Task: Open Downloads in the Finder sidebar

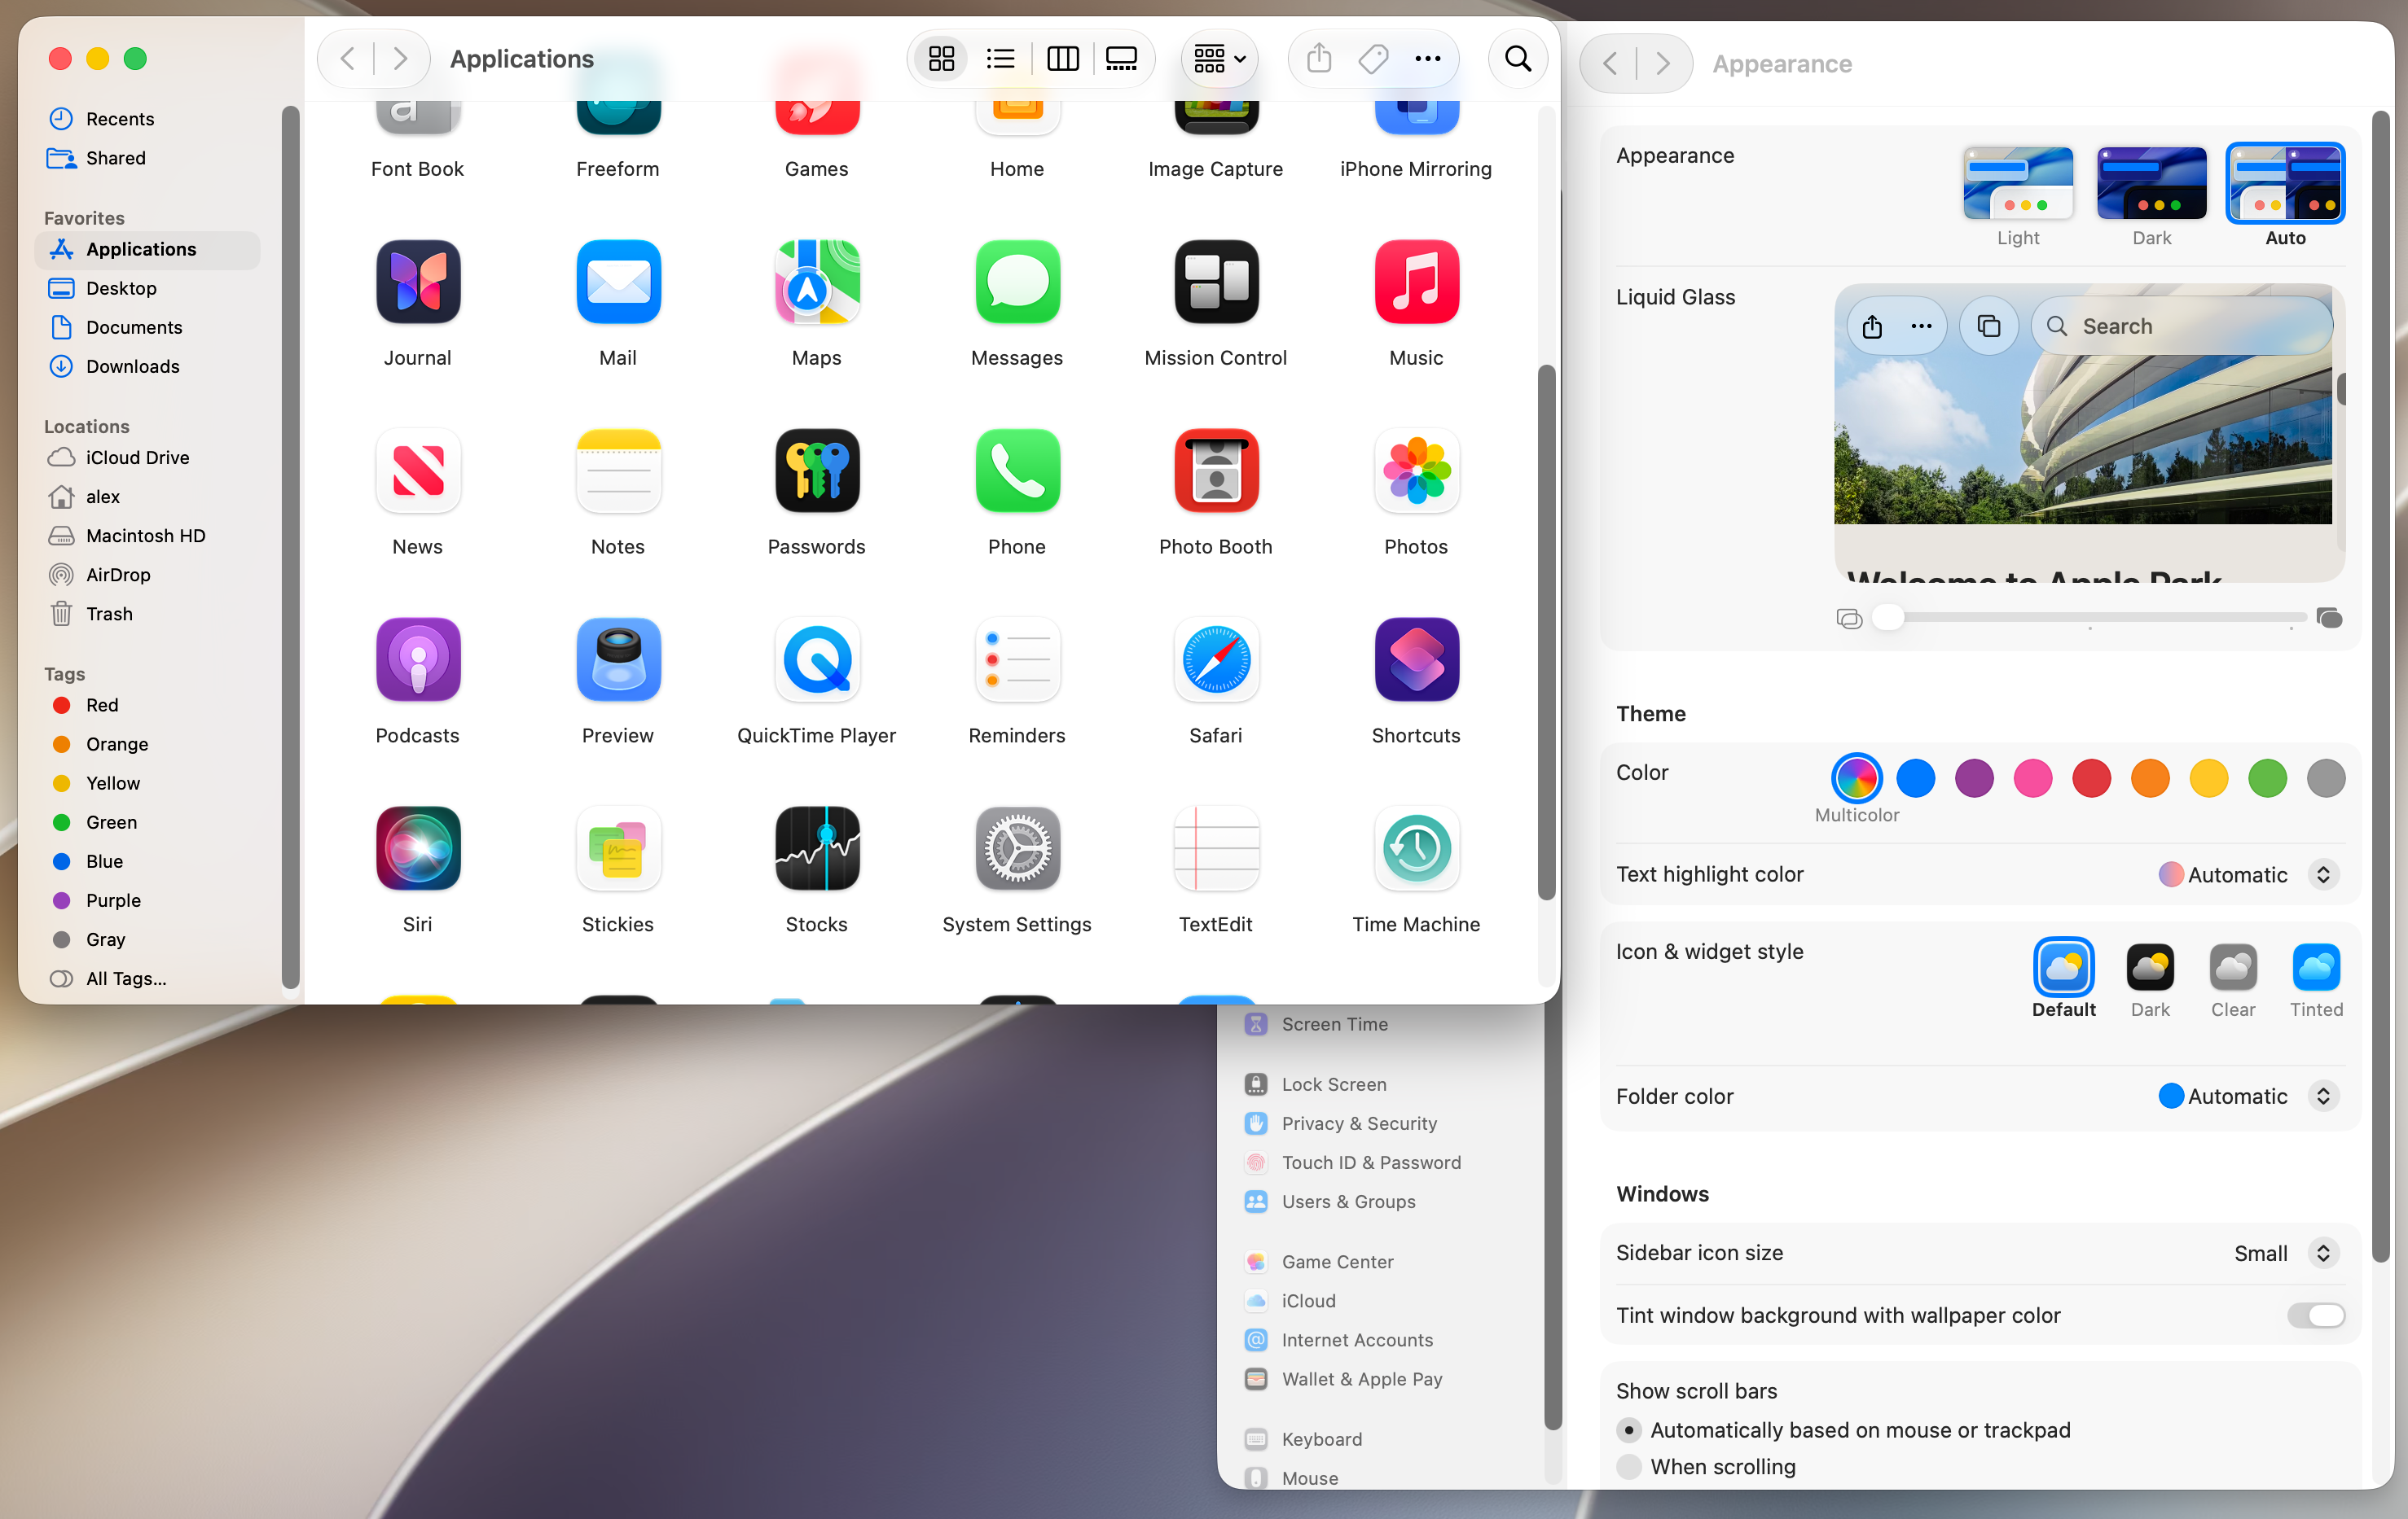Action: coord(147,366)
